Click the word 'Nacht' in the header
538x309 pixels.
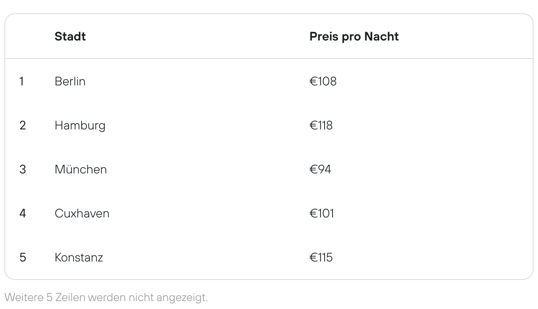[x=381, y=37]
